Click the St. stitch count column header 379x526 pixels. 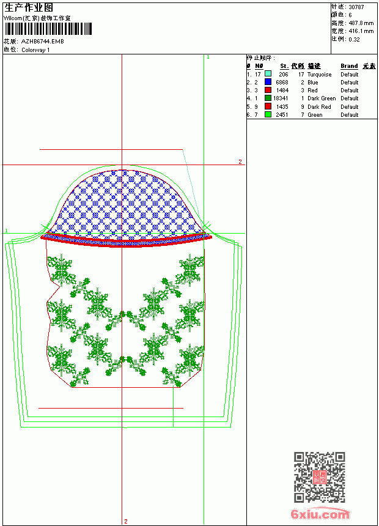click(284, 66)
